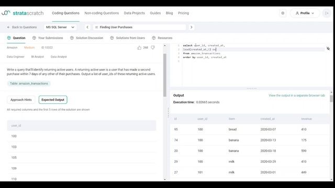Click the revenue value 175

tap(304, 140)
